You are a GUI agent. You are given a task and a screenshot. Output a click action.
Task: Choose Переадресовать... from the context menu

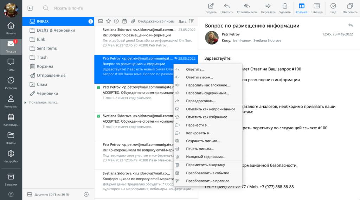point(208,101)
